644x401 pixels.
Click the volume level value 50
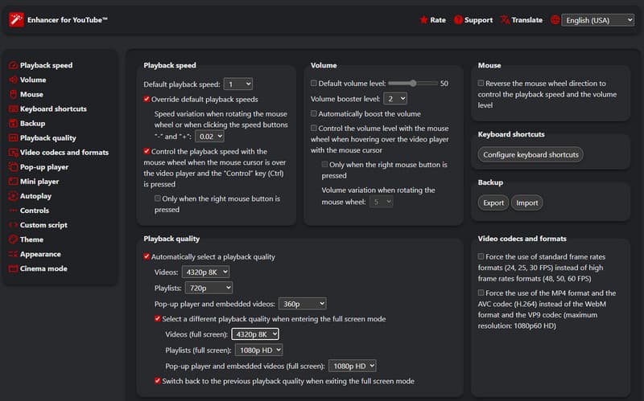point(444,84)
